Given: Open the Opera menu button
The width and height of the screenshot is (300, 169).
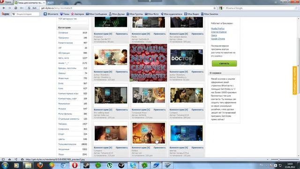Looking at the screenshot, I should click(x=6, y=2).
